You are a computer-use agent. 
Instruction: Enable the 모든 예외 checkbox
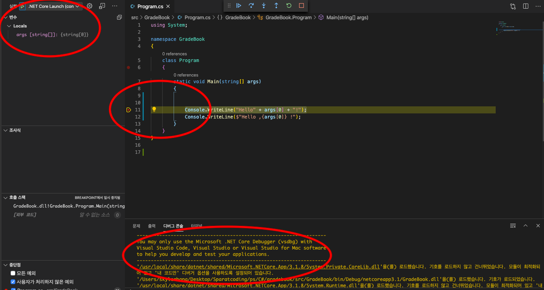[x=13, y=273]
